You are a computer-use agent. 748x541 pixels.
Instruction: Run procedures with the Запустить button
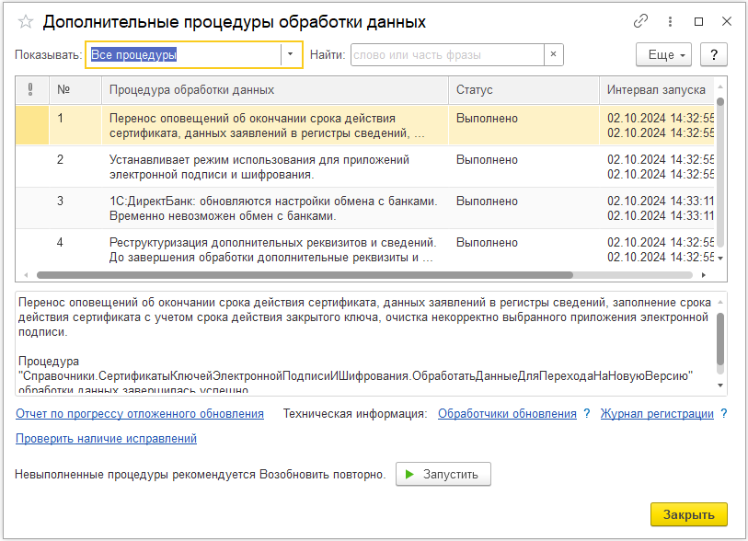point(443,474)
